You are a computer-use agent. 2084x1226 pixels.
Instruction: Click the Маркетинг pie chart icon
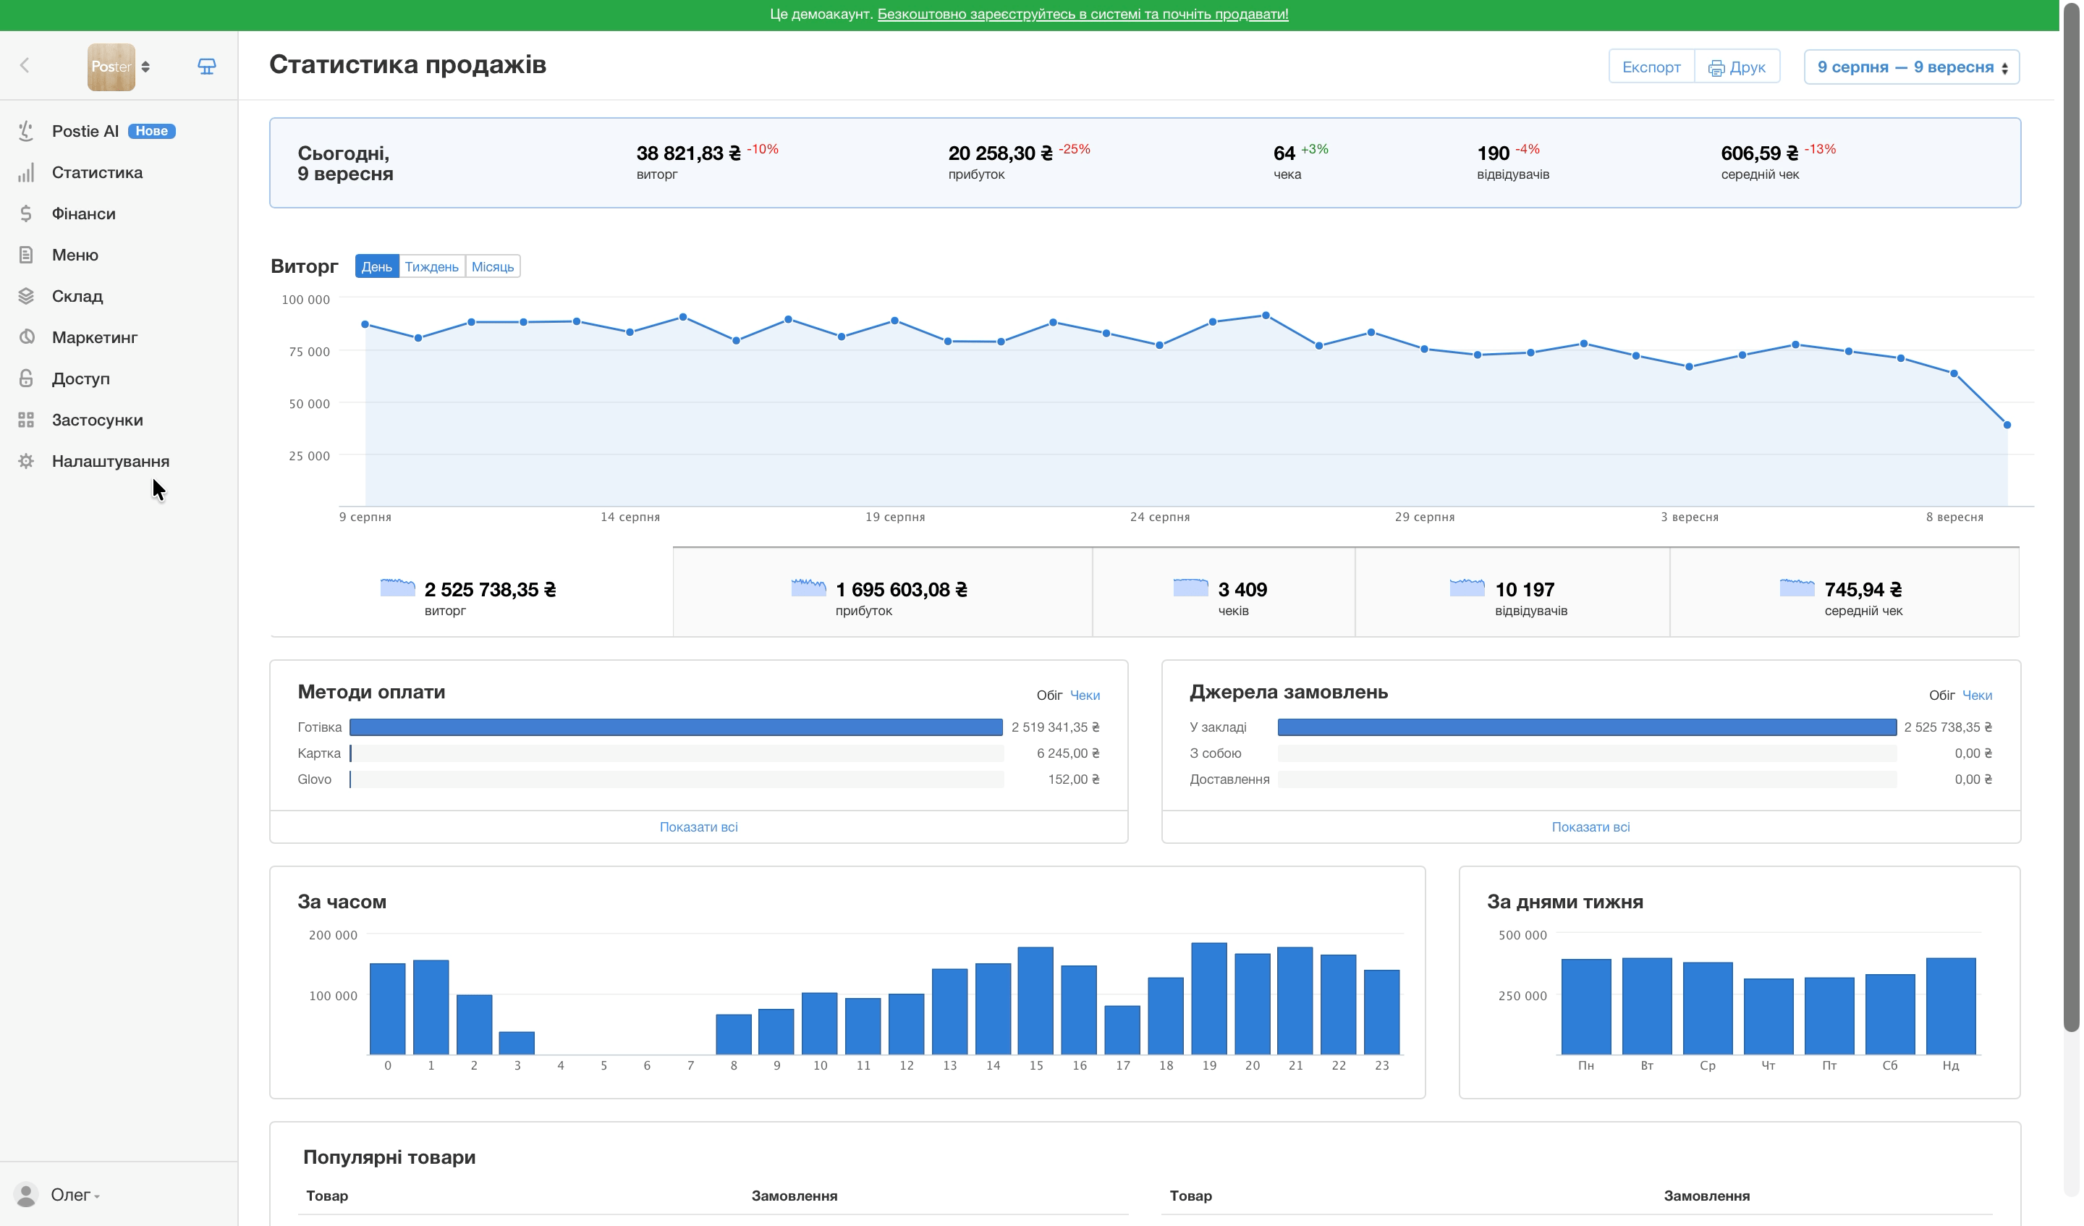pos(27,337)
